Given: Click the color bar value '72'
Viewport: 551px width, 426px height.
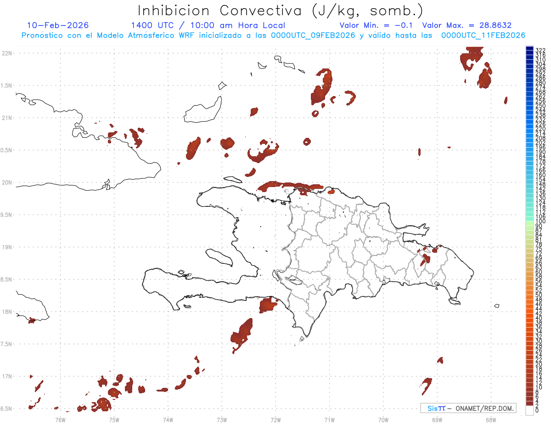Looking at the screenshot, I should pyautogui.click(x=539, y=253).
